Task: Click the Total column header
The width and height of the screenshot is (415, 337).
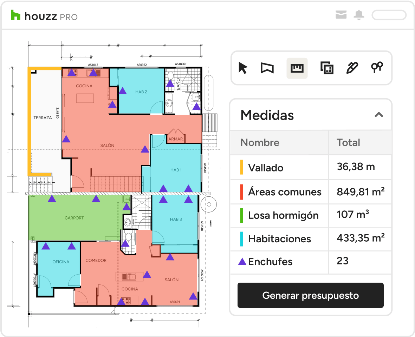Action: (348, 142)
